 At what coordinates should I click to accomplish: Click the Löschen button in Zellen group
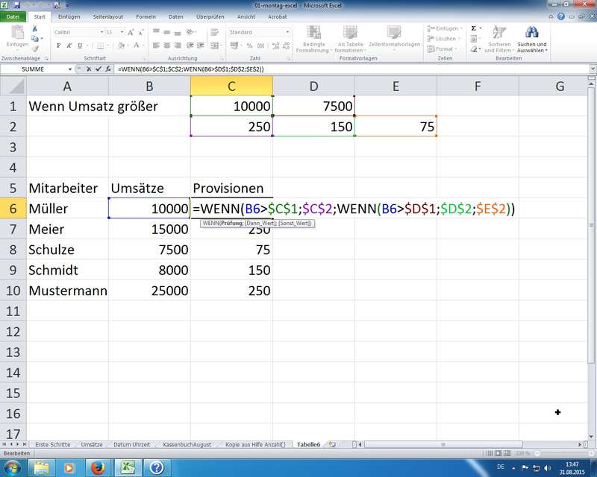click(x=445, y=39)
